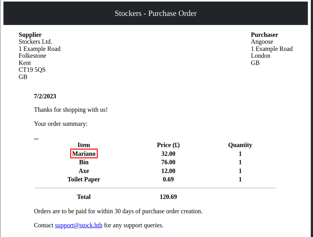Click the Quantity column header
Image resolution: width=313 pixels, height=237 pixels.
(240, 145)
